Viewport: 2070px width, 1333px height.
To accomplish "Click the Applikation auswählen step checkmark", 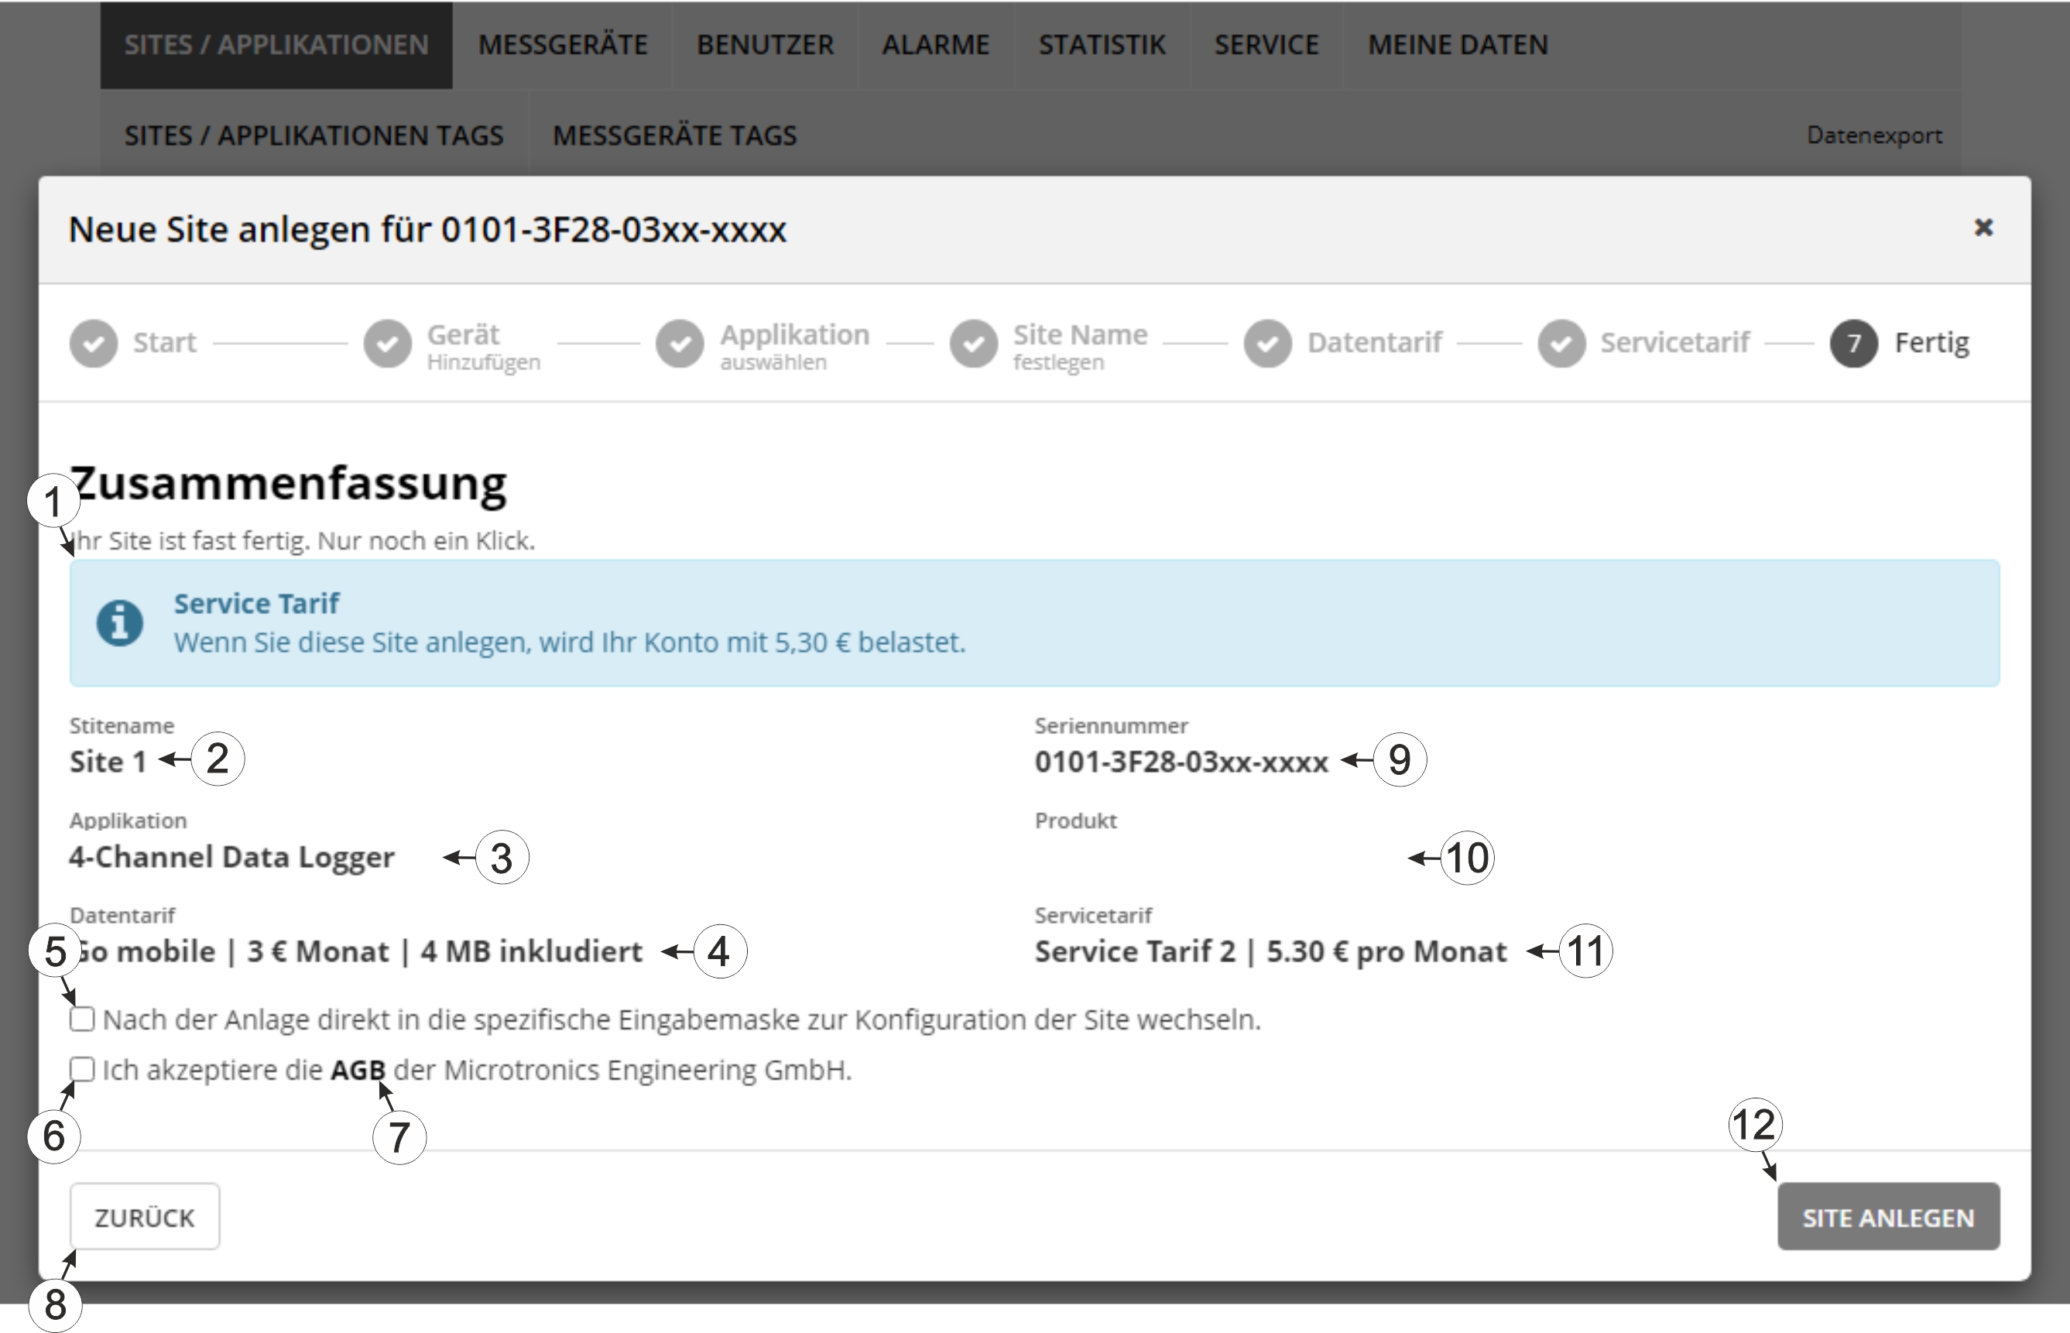I will click(x=680, y=344).
